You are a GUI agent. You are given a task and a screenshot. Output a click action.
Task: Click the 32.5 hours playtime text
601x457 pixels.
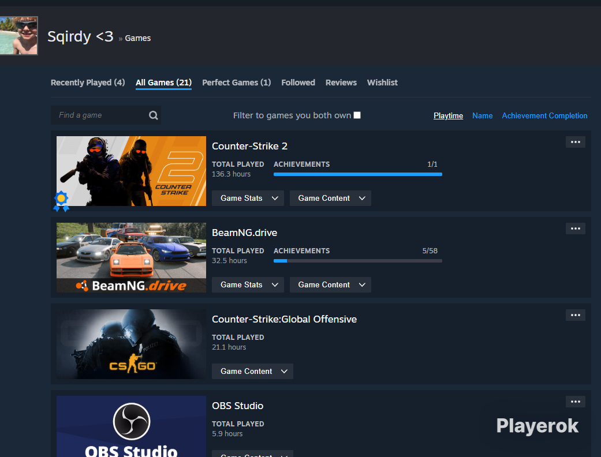[229, 261]
